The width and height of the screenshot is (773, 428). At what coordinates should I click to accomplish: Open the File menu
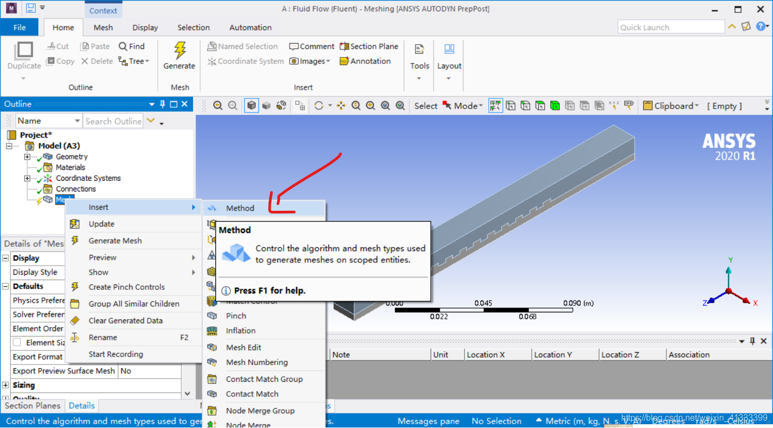click(19, 27)
